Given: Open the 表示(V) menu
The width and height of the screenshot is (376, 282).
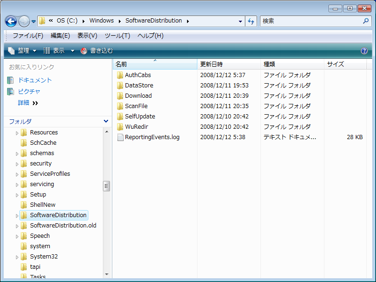Looking at the screenshot, I should (87, 36).
